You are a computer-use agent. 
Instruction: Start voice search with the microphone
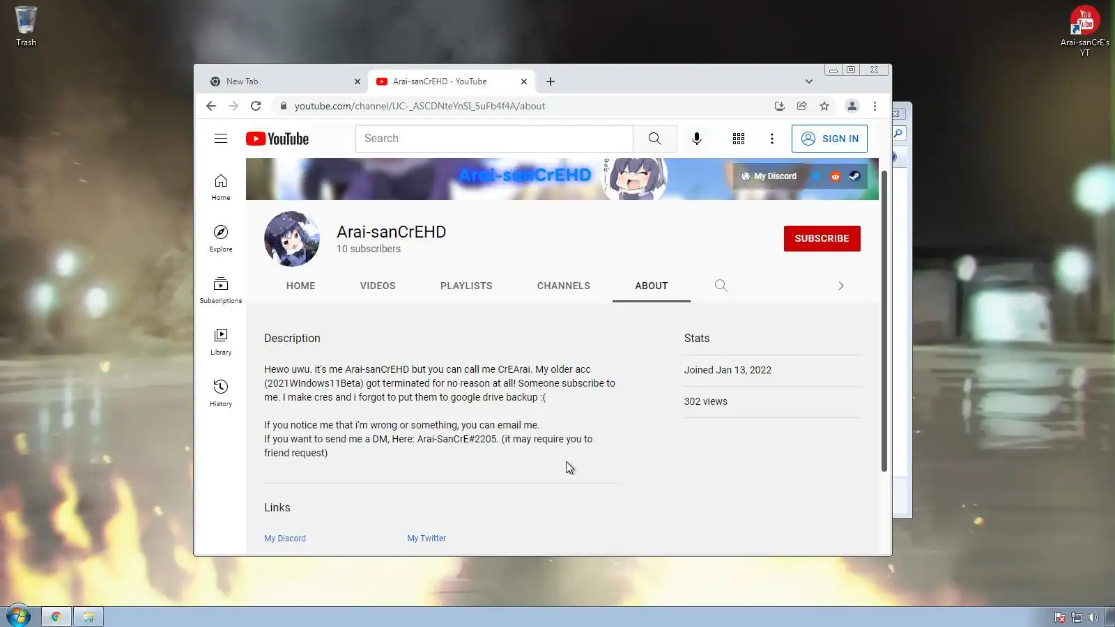697,139
